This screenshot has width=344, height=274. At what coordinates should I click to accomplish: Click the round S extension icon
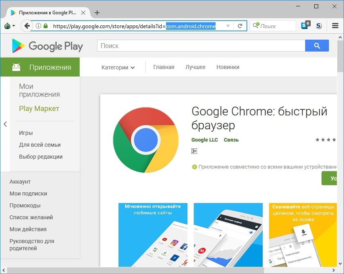click(x=319, y=26)
